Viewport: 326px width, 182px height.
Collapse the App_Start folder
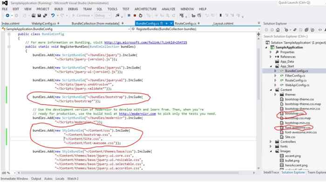click(271, 66)
